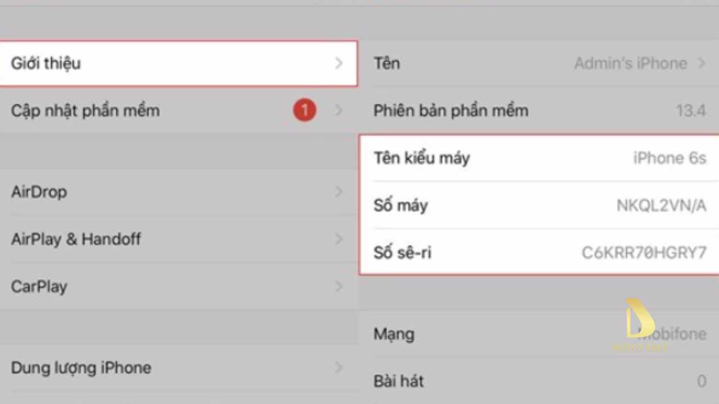Screen dimensions: 719x404
Task: Expand chevron next to Admin's iPhone
Action: [x=702, y=63]
